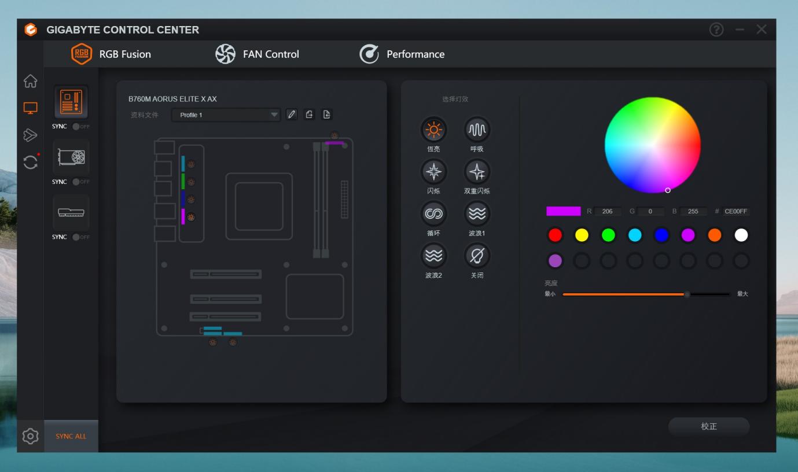The height and width of the screenshot is (472, 798).
Task: Open the FAN Control tab
Action: [x=258, y=54]
